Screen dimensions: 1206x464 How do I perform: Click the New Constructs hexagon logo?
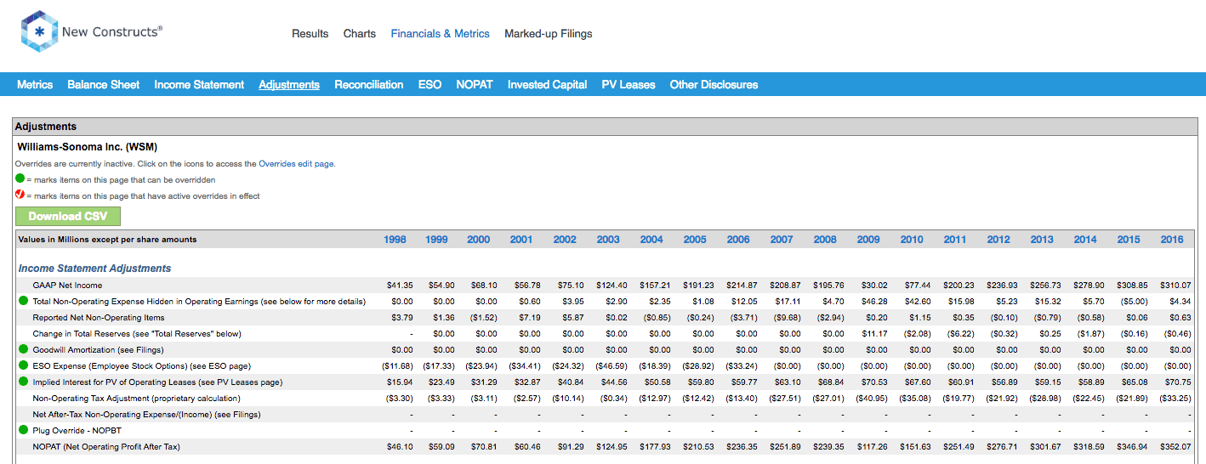[37, 32]
